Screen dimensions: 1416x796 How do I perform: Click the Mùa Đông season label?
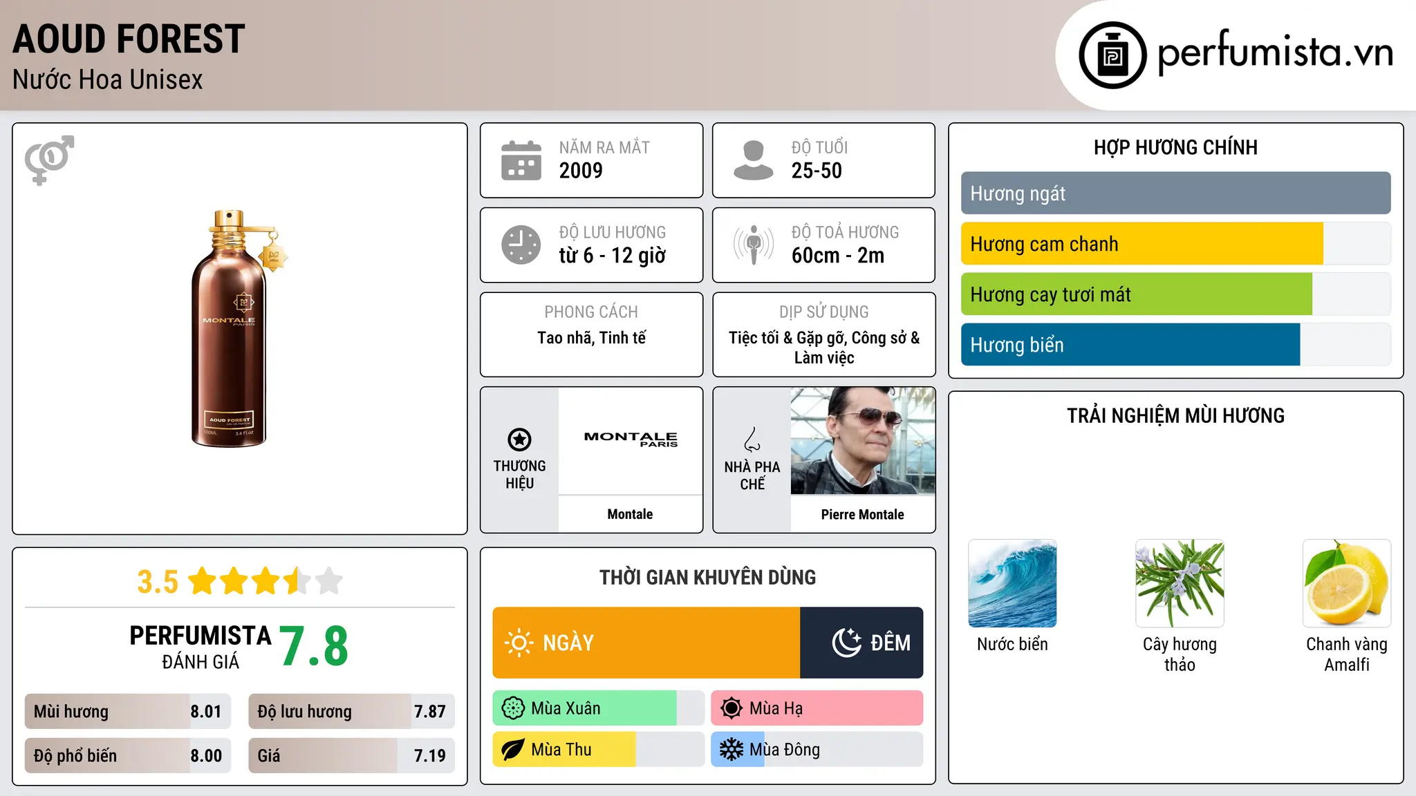(785, 750)
